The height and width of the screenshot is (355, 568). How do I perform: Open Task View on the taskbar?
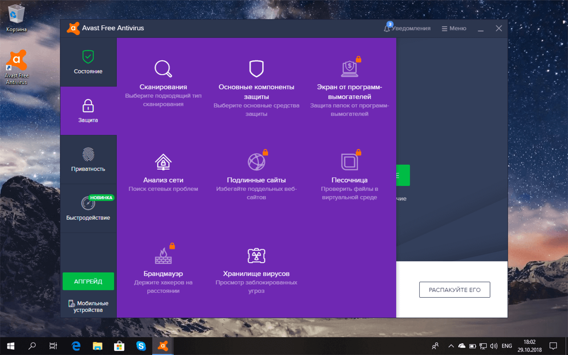pos(53,346)
